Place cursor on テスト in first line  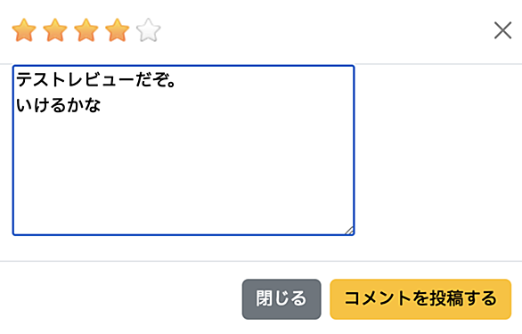[x=41, y=80]
